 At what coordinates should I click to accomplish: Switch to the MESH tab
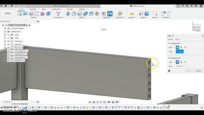(x=44, y=9)
